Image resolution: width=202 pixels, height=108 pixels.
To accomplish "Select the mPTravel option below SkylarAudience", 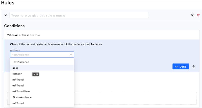I will (x=42, y=103).
